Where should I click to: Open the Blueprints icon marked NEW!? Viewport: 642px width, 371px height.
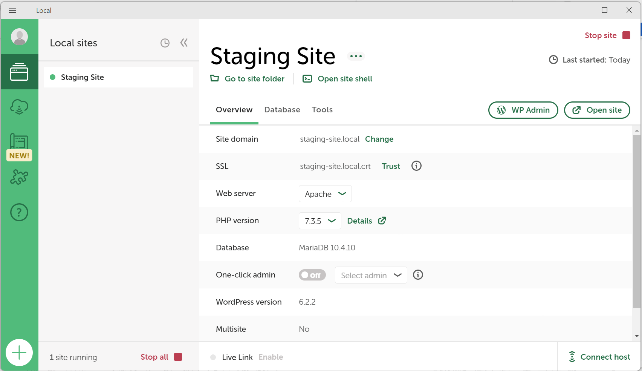[x=19, y=147]
